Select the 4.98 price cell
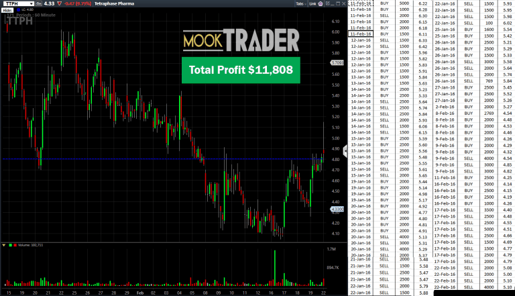515x296 pixels. [422, 194]
